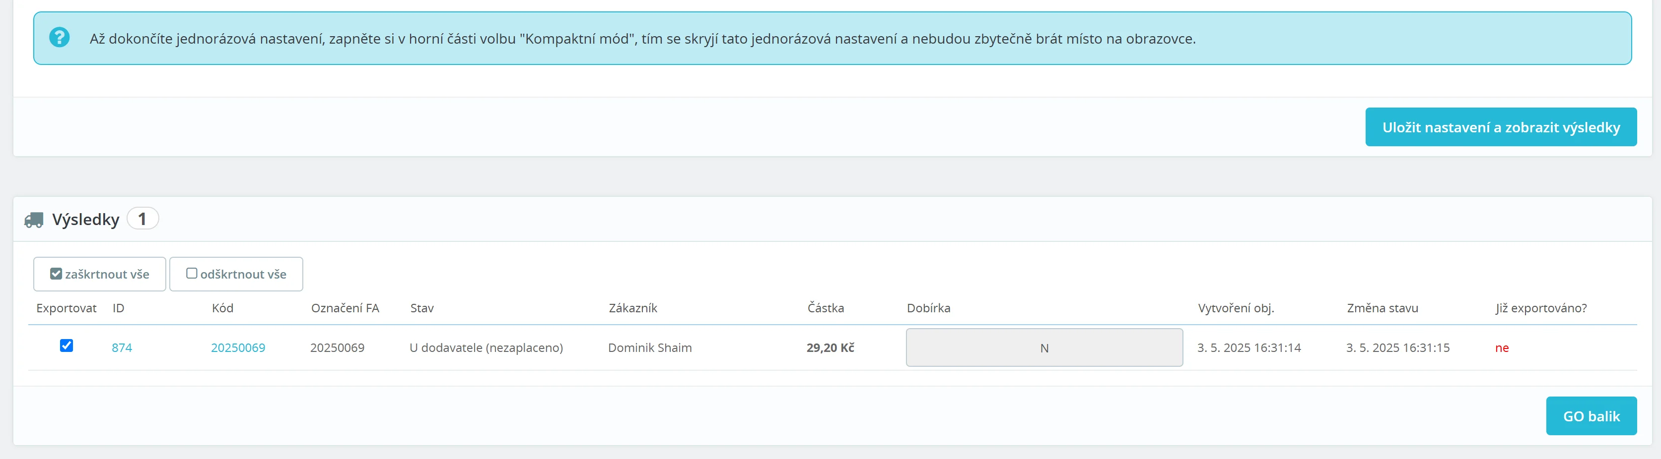Click the Částka column header

[x=826, y=308]
